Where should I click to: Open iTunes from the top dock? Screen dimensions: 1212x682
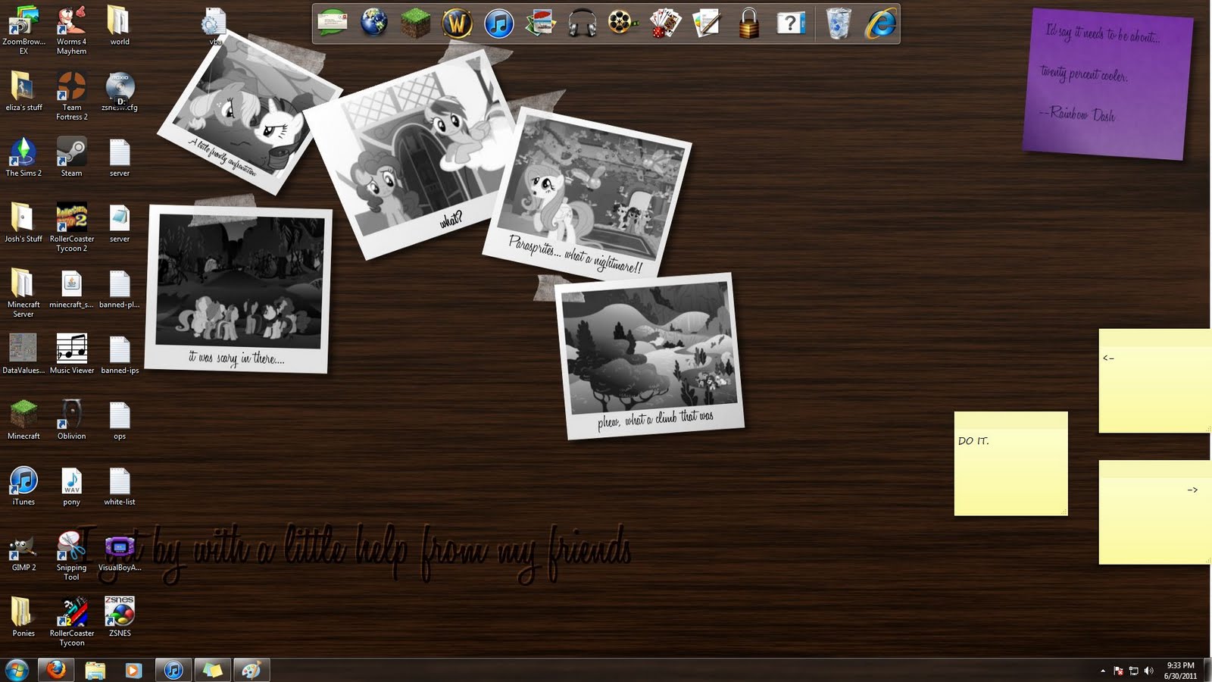(498, 23)
